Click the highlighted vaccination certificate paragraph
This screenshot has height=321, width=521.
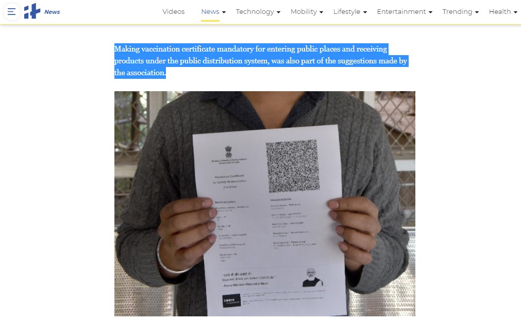(x=261, y=61)
